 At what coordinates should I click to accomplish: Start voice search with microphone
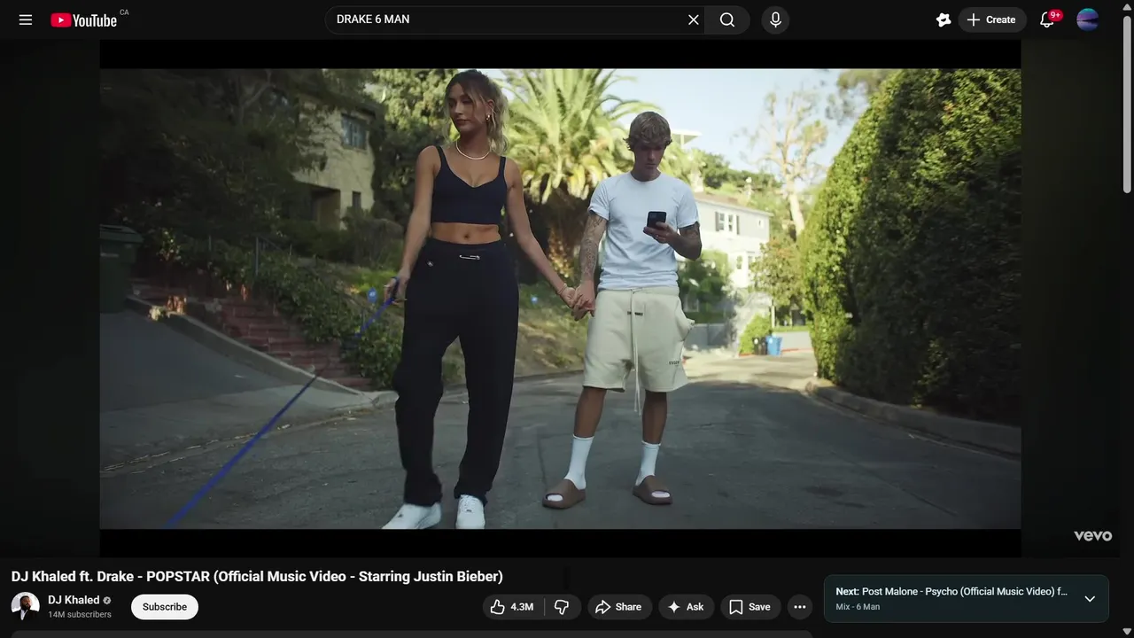[775, 19]
